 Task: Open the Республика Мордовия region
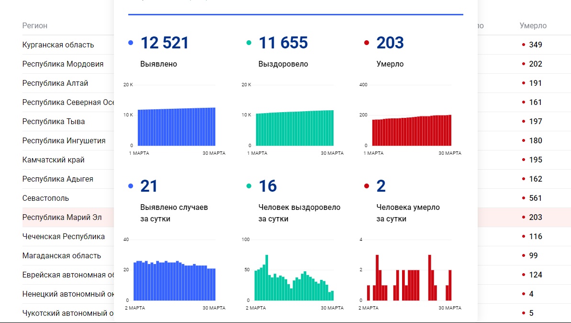(63, 64)
